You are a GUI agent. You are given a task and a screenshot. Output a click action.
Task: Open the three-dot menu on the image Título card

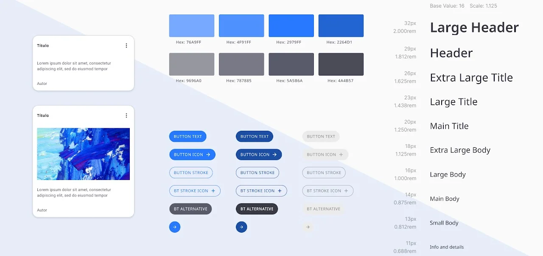point(126,115)
